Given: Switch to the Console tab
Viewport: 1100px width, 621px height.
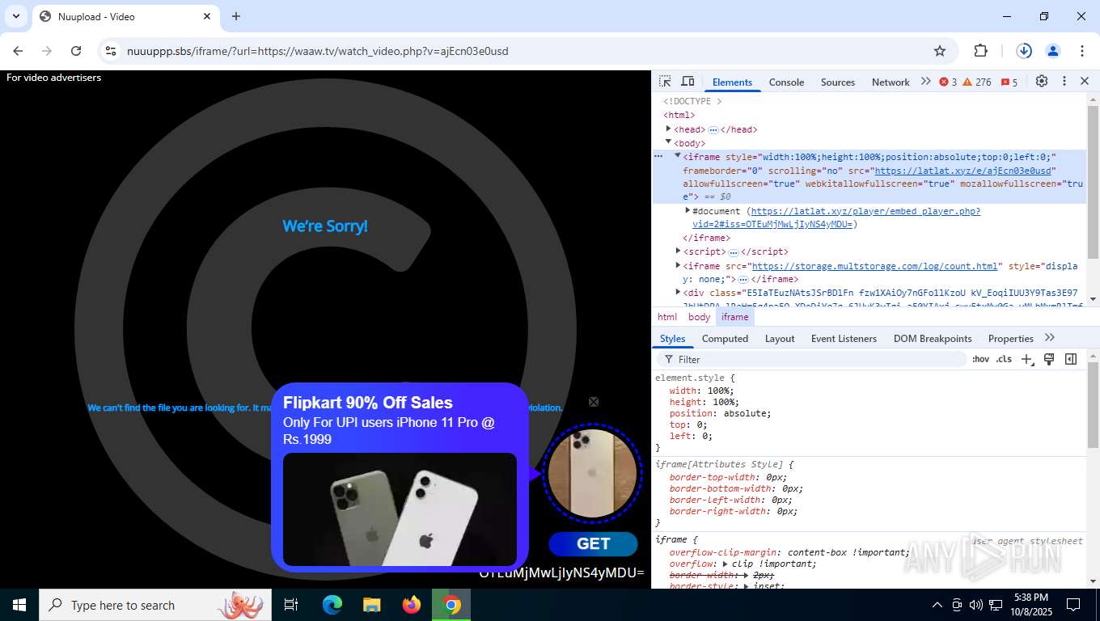Looking at the screenshot, I should 786,82.
